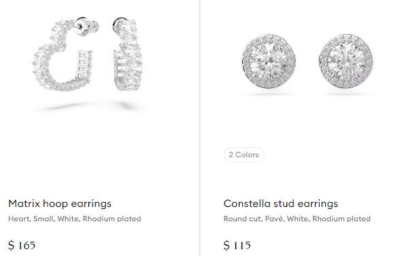396x256 pixels.
Task: Open the Constella stud earrings product title
Action: tap(280, 204)
